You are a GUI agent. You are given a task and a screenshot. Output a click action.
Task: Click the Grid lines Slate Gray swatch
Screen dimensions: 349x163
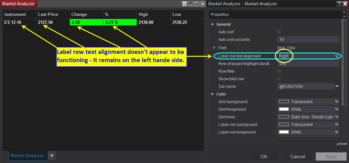[x=284, y=117]
